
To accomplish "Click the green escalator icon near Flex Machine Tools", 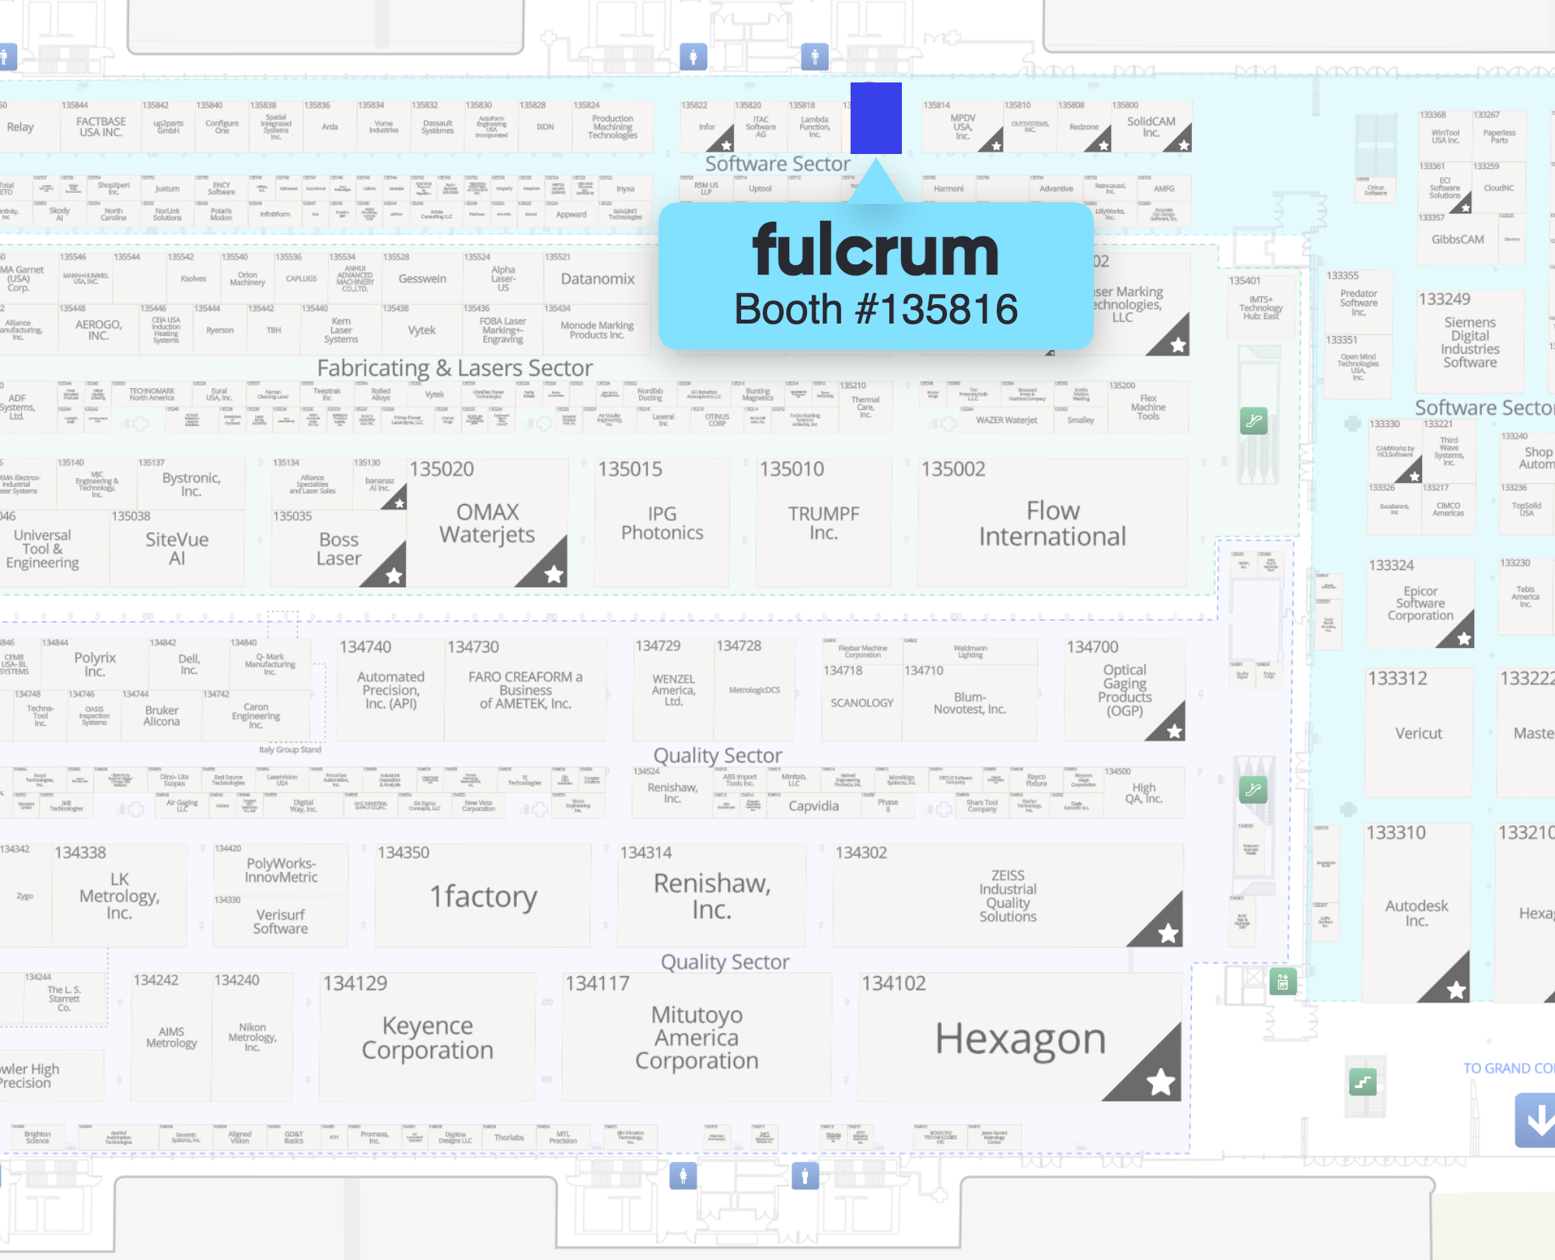I will pyautogui.click(x=1253, y=421).
